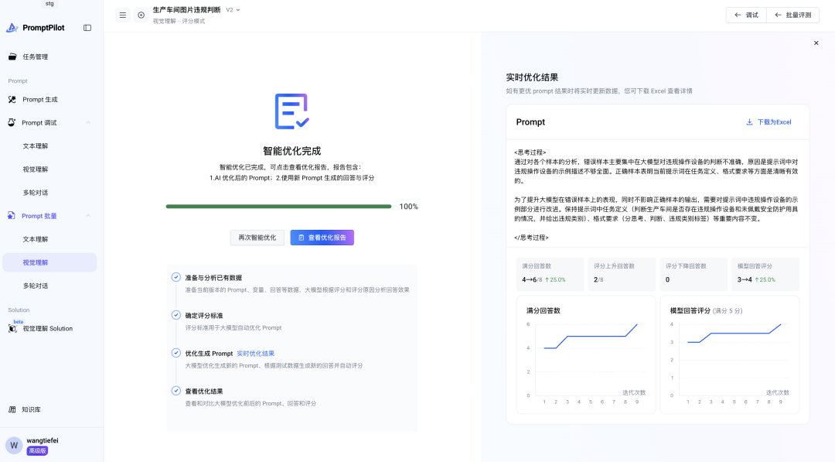Click the Prompt 生成 sidebar icon
835x462 pixels.
(12, 99)
